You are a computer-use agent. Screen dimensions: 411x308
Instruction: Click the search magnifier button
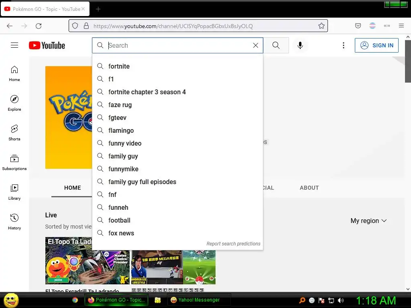[276, 45]
